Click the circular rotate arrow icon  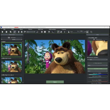pos(61,32)
